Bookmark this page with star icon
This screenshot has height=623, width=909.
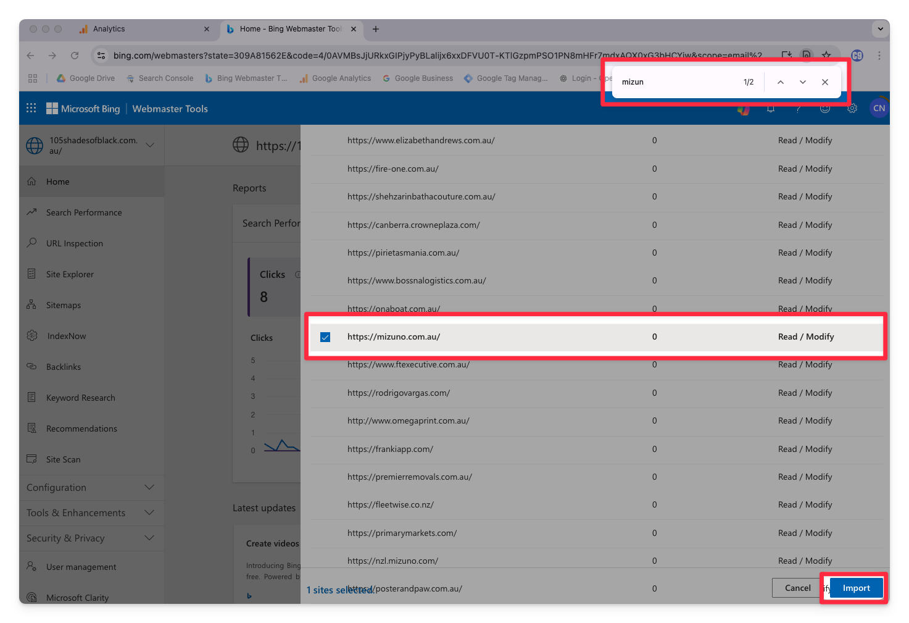826,56
